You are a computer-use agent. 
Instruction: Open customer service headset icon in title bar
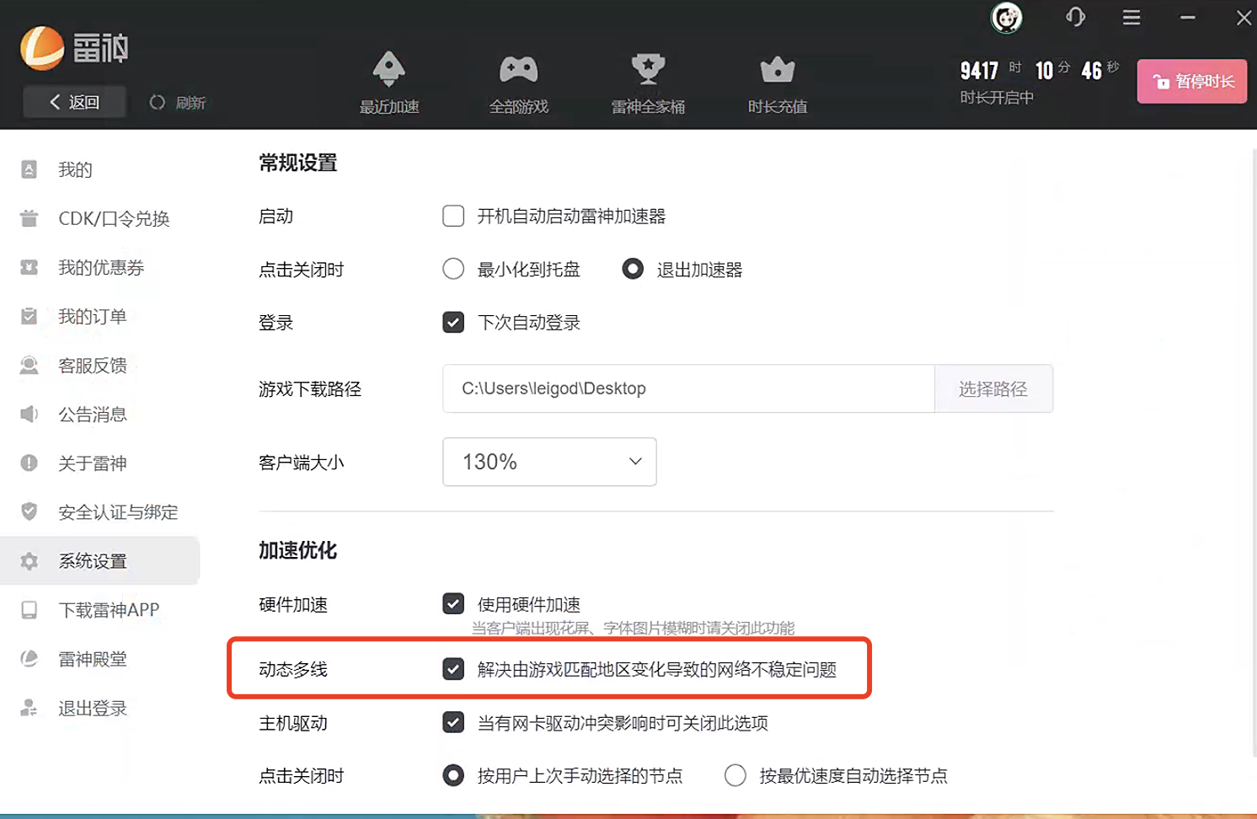(1075, 17)
